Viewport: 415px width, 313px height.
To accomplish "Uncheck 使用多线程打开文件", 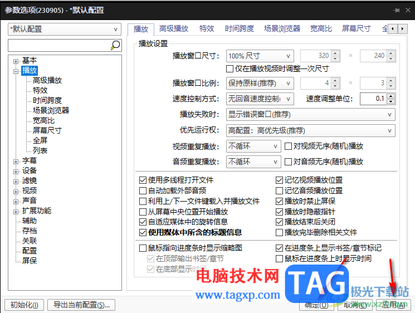I will [143, 180].
